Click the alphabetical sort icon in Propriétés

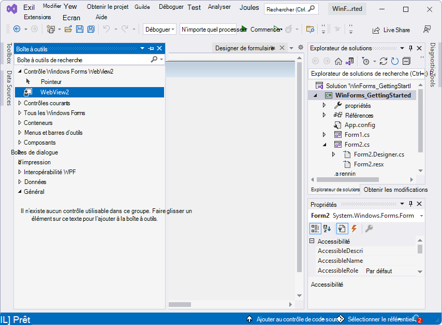(327, 229)
